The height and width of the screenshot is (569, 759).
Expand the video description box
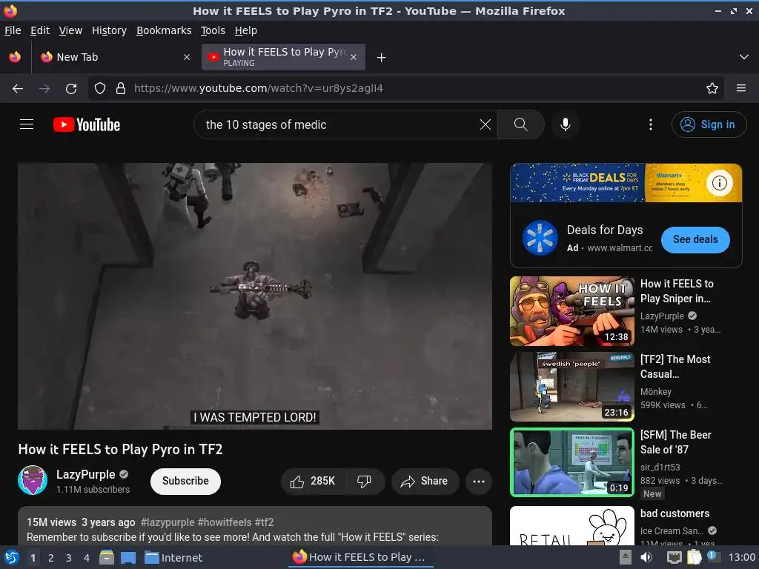[255, 526]
